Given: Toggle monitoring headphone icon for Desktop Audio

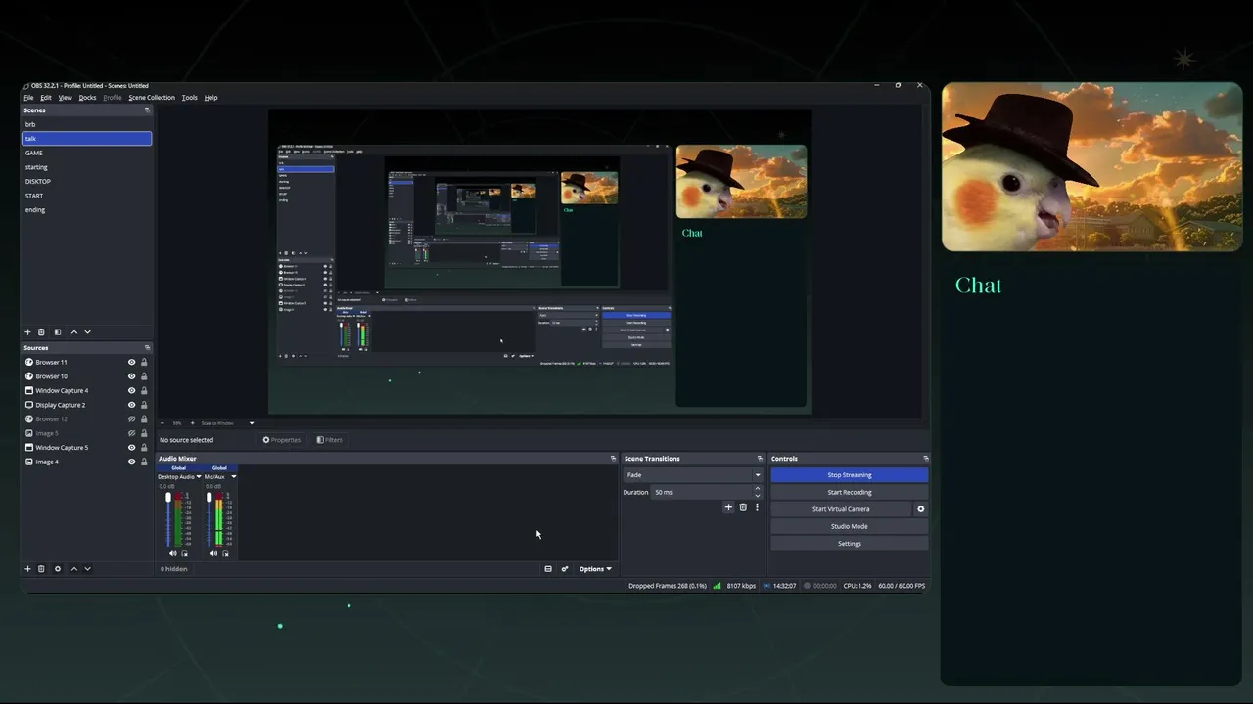Looking at the screenshot, I should pyautogui.click(x=185, y=553).
